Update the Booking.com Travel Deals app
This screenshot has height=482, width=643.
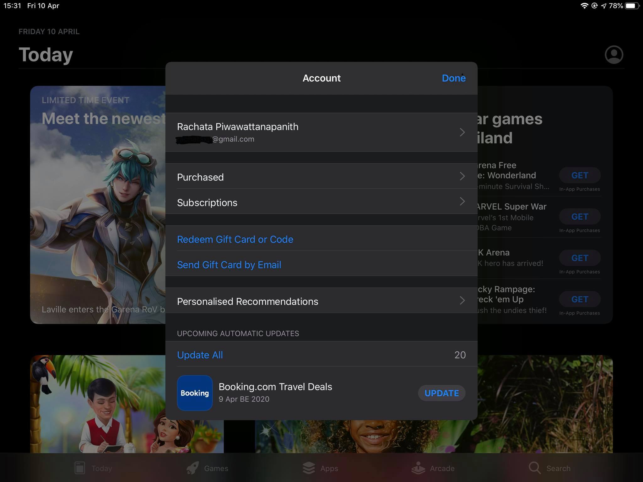click(441, 393)
